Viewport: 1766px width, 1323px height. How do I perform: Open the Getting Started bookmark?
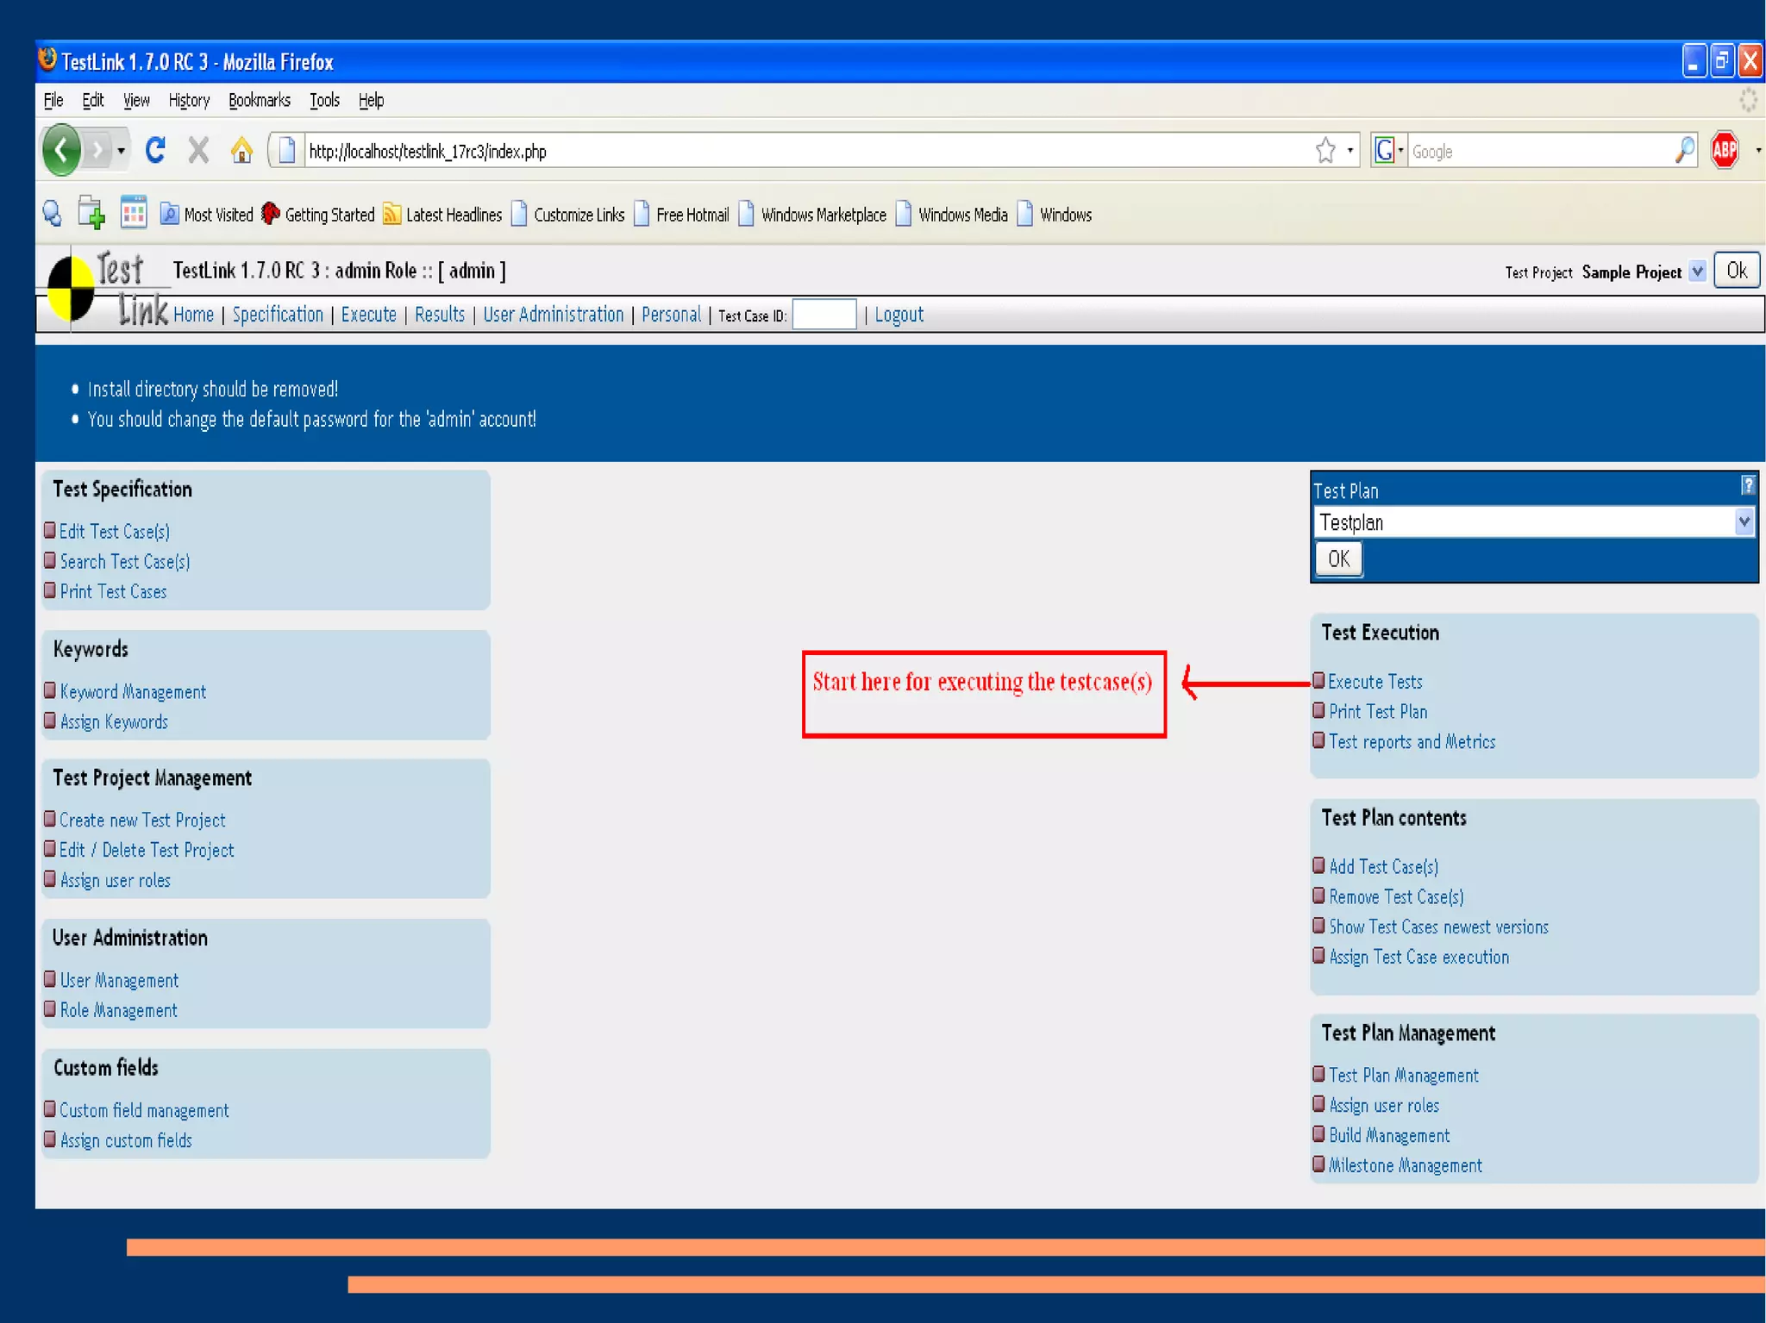coord(318,215)
